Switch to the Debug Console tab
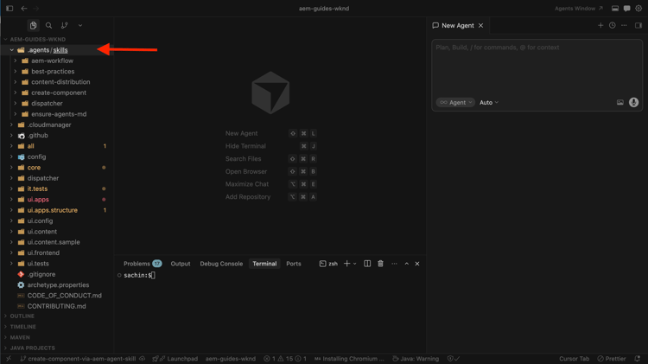The width and height of the screenshot is (648, 364). (221, 264)
